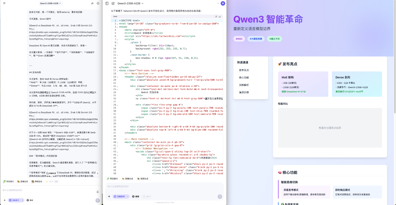
Task: Click the 预览模式 chip in the middle window
Action: pos(112,179)
